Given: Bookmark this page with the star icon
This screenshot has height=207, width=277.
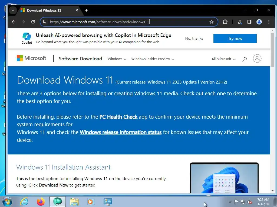Looking at the screenshot, I should 212,22.
